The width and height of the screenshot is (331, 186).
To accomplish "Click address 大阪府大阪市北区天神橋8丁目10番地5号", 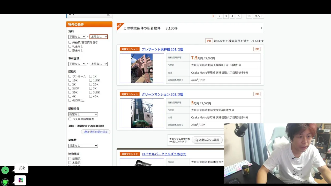I will pos(216,65).
